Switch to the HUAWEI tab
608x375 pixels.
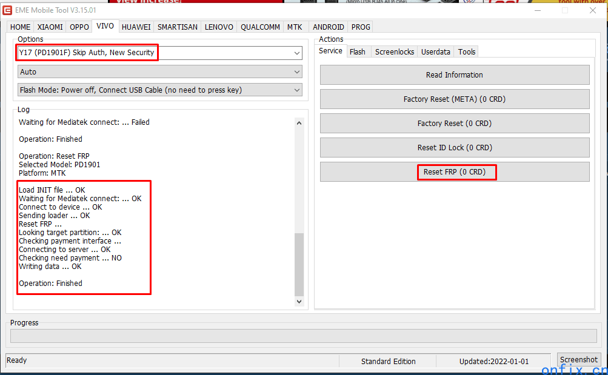coord(136,27)
